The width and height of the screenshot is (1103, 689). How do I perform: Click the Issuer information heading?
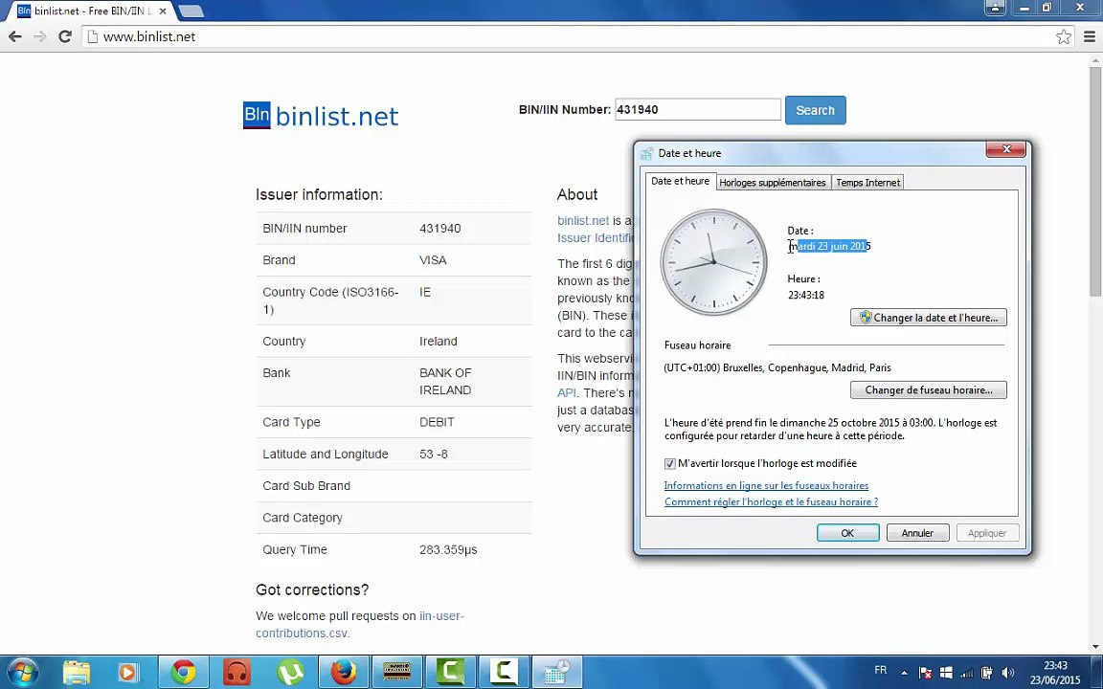320,195
